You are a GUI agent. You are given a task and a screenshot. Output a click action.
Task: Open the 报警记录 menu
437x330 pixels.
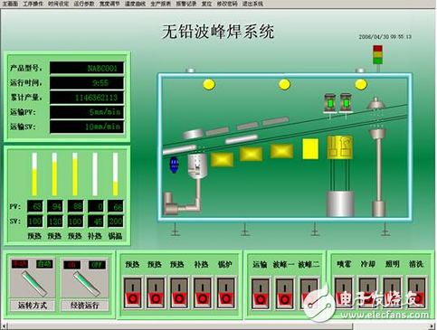pyautogui.click(x=186, y=4)
